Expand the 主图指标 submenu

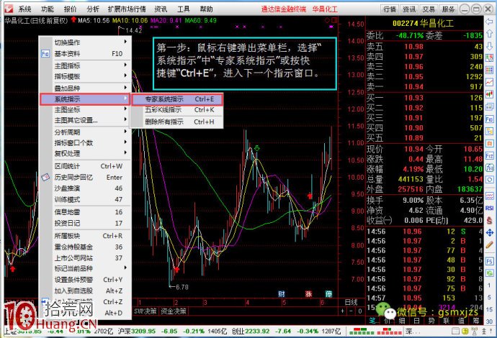pyautogui.click(x=85, y=65)
